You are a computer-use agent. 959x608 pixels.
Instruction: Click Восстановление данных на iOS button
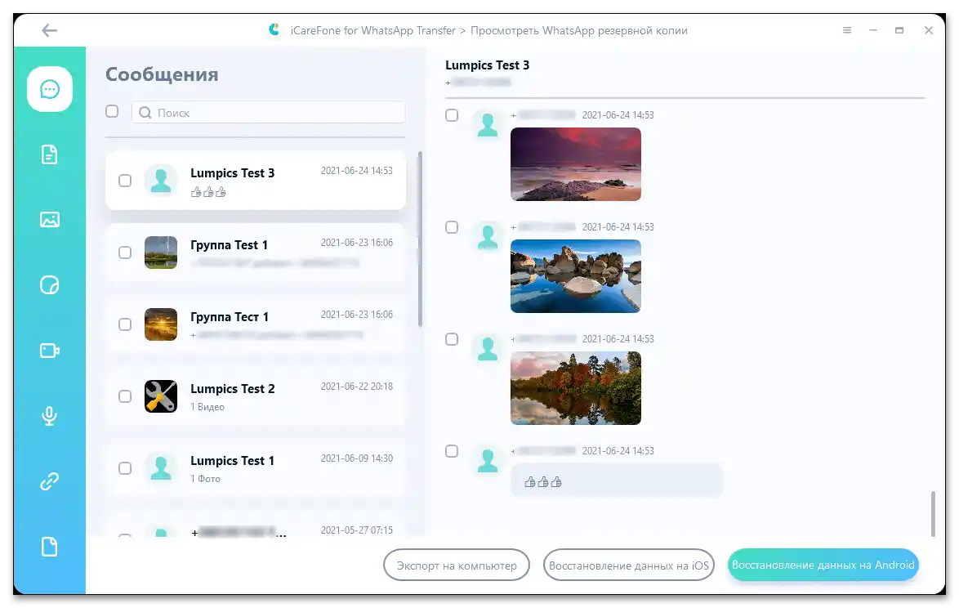pyautogui.click(x=629, y=566)
